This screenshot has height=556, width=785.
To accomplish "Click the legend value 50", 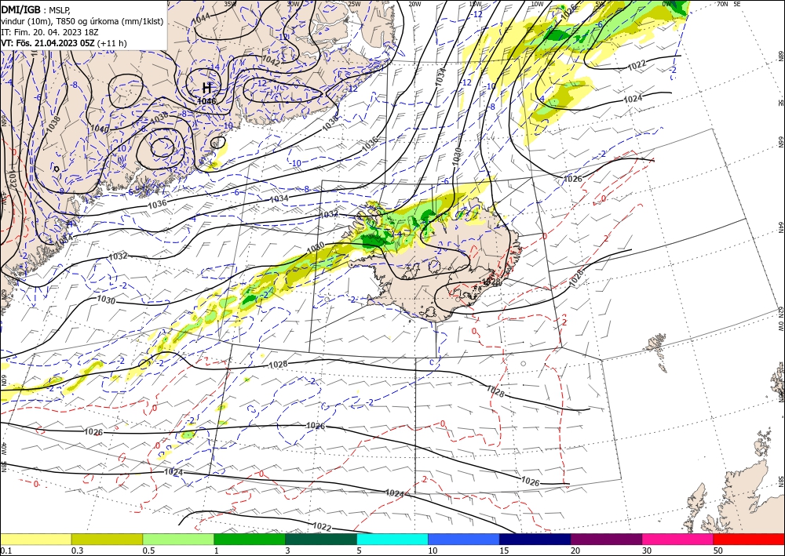I will tap(719, 551).
